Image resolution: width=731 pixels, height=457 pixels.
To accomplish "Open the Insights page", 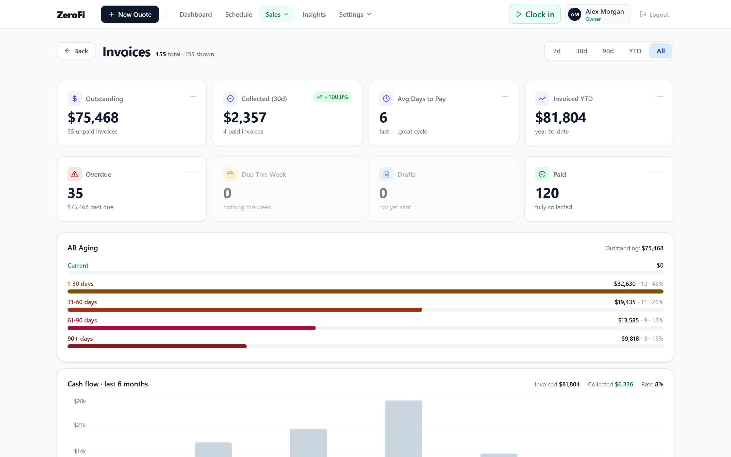I will (x=314, y=14).
